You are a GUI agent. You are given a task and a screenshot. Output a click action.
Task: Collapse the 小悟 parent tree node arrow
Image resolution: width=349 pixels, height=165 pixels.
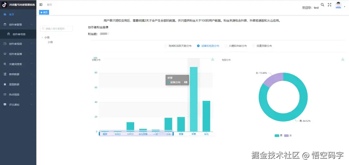pos(42,37)
